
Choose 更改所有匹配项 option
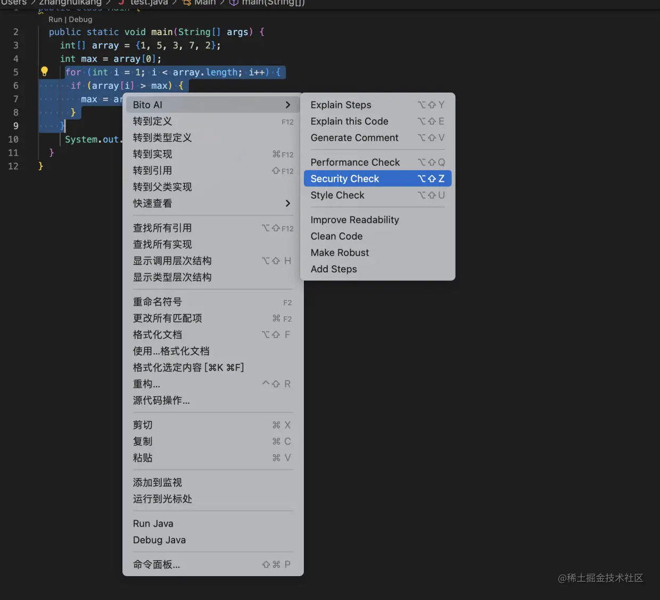coord(213,318)
